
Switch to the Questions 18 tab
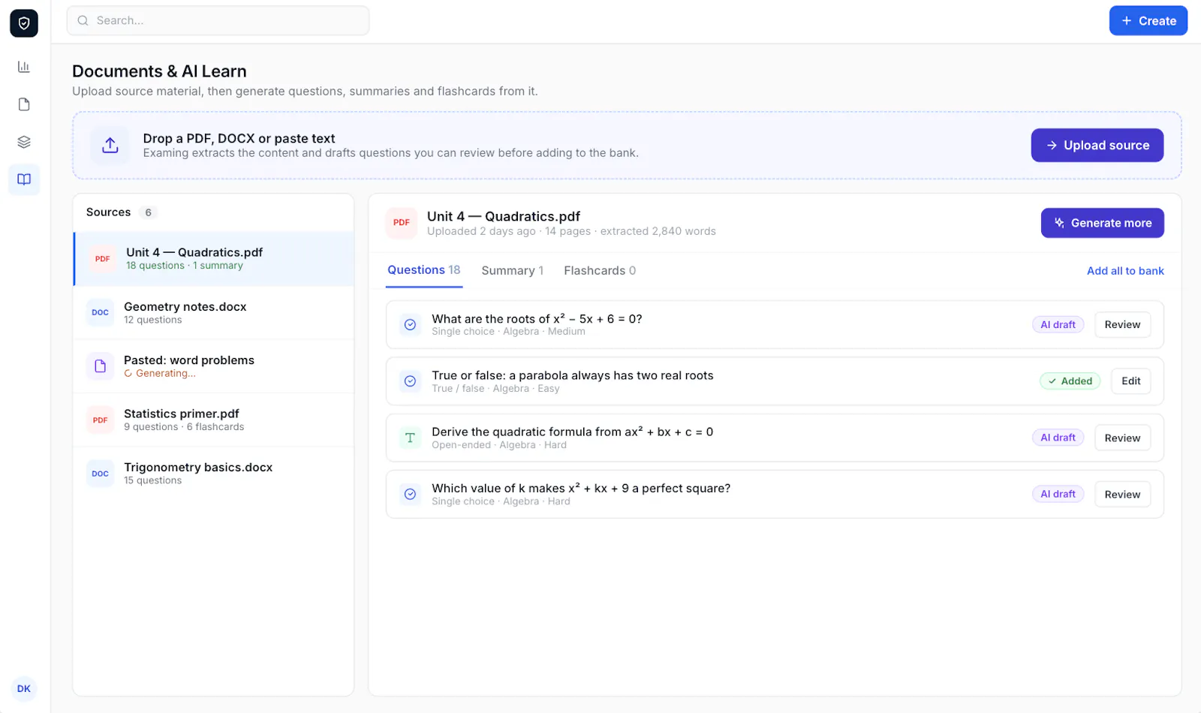424,270
